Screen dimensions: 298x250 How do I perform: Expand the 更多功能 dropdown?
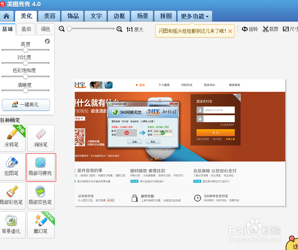pyautogui.click(x=195, y=16)
